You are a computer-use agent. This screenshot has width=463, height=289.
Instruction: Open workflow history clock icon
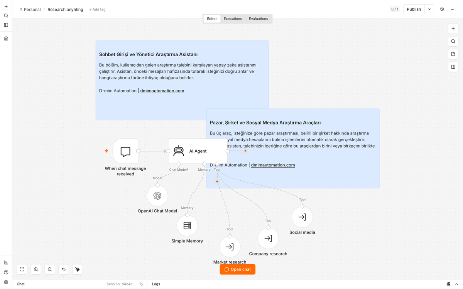[442, 9]
